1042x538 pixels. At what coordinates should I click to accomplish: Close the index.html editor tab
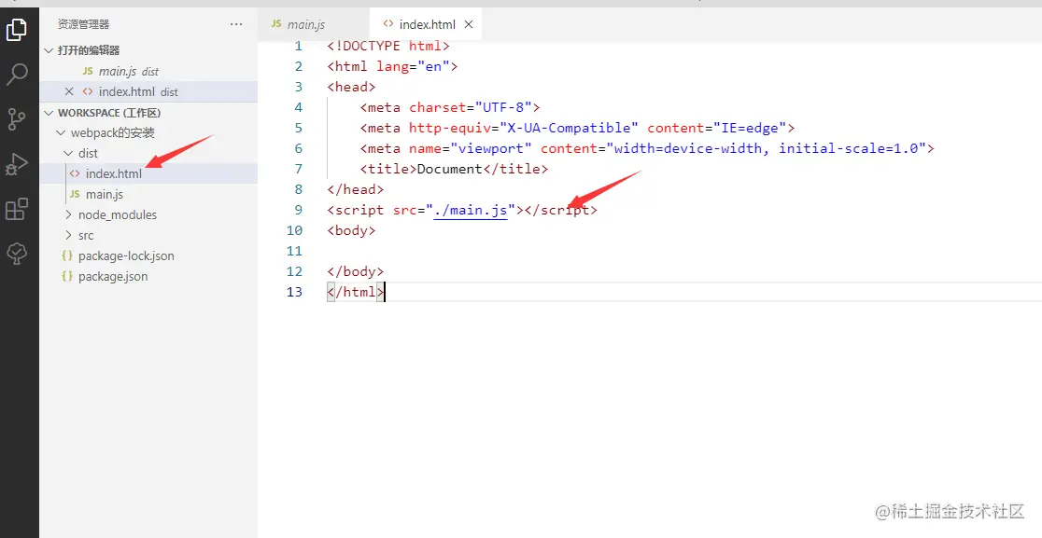(x=469, y=24)
